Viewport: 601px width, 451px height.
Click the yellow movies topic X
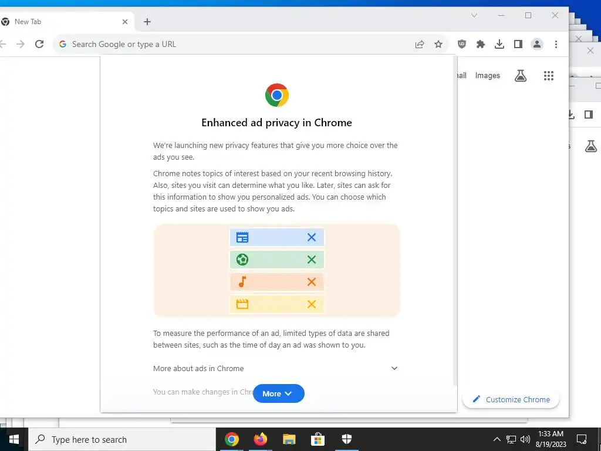[312, 304]
